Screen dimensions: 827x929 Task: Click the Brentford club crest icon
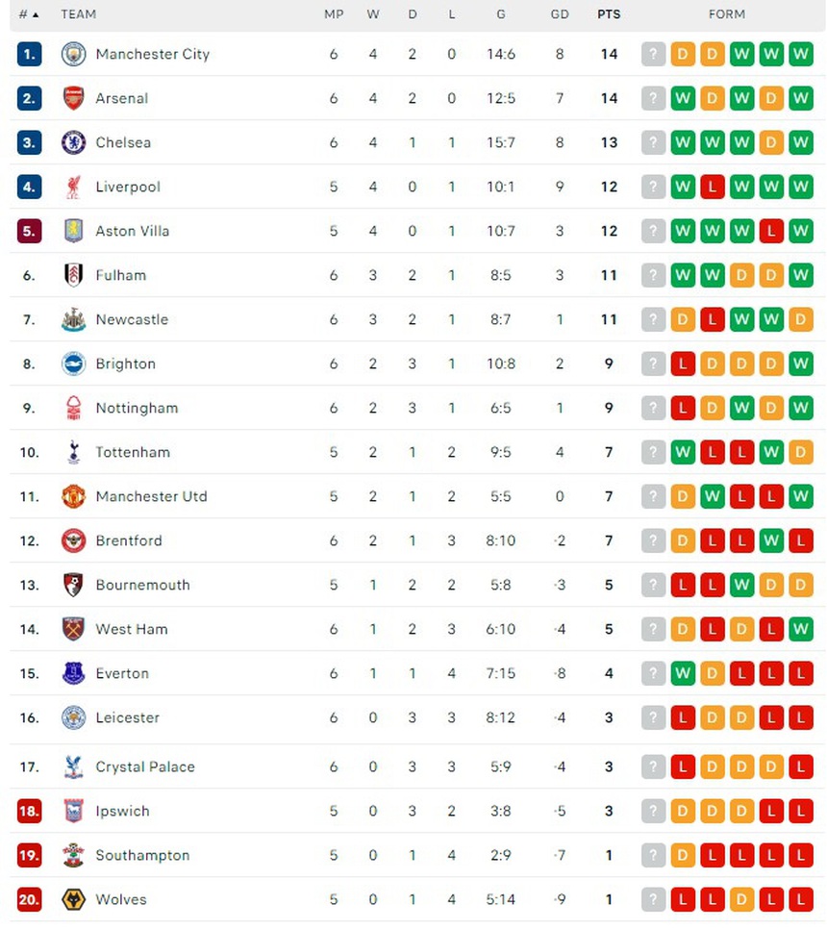pos(74,541)
